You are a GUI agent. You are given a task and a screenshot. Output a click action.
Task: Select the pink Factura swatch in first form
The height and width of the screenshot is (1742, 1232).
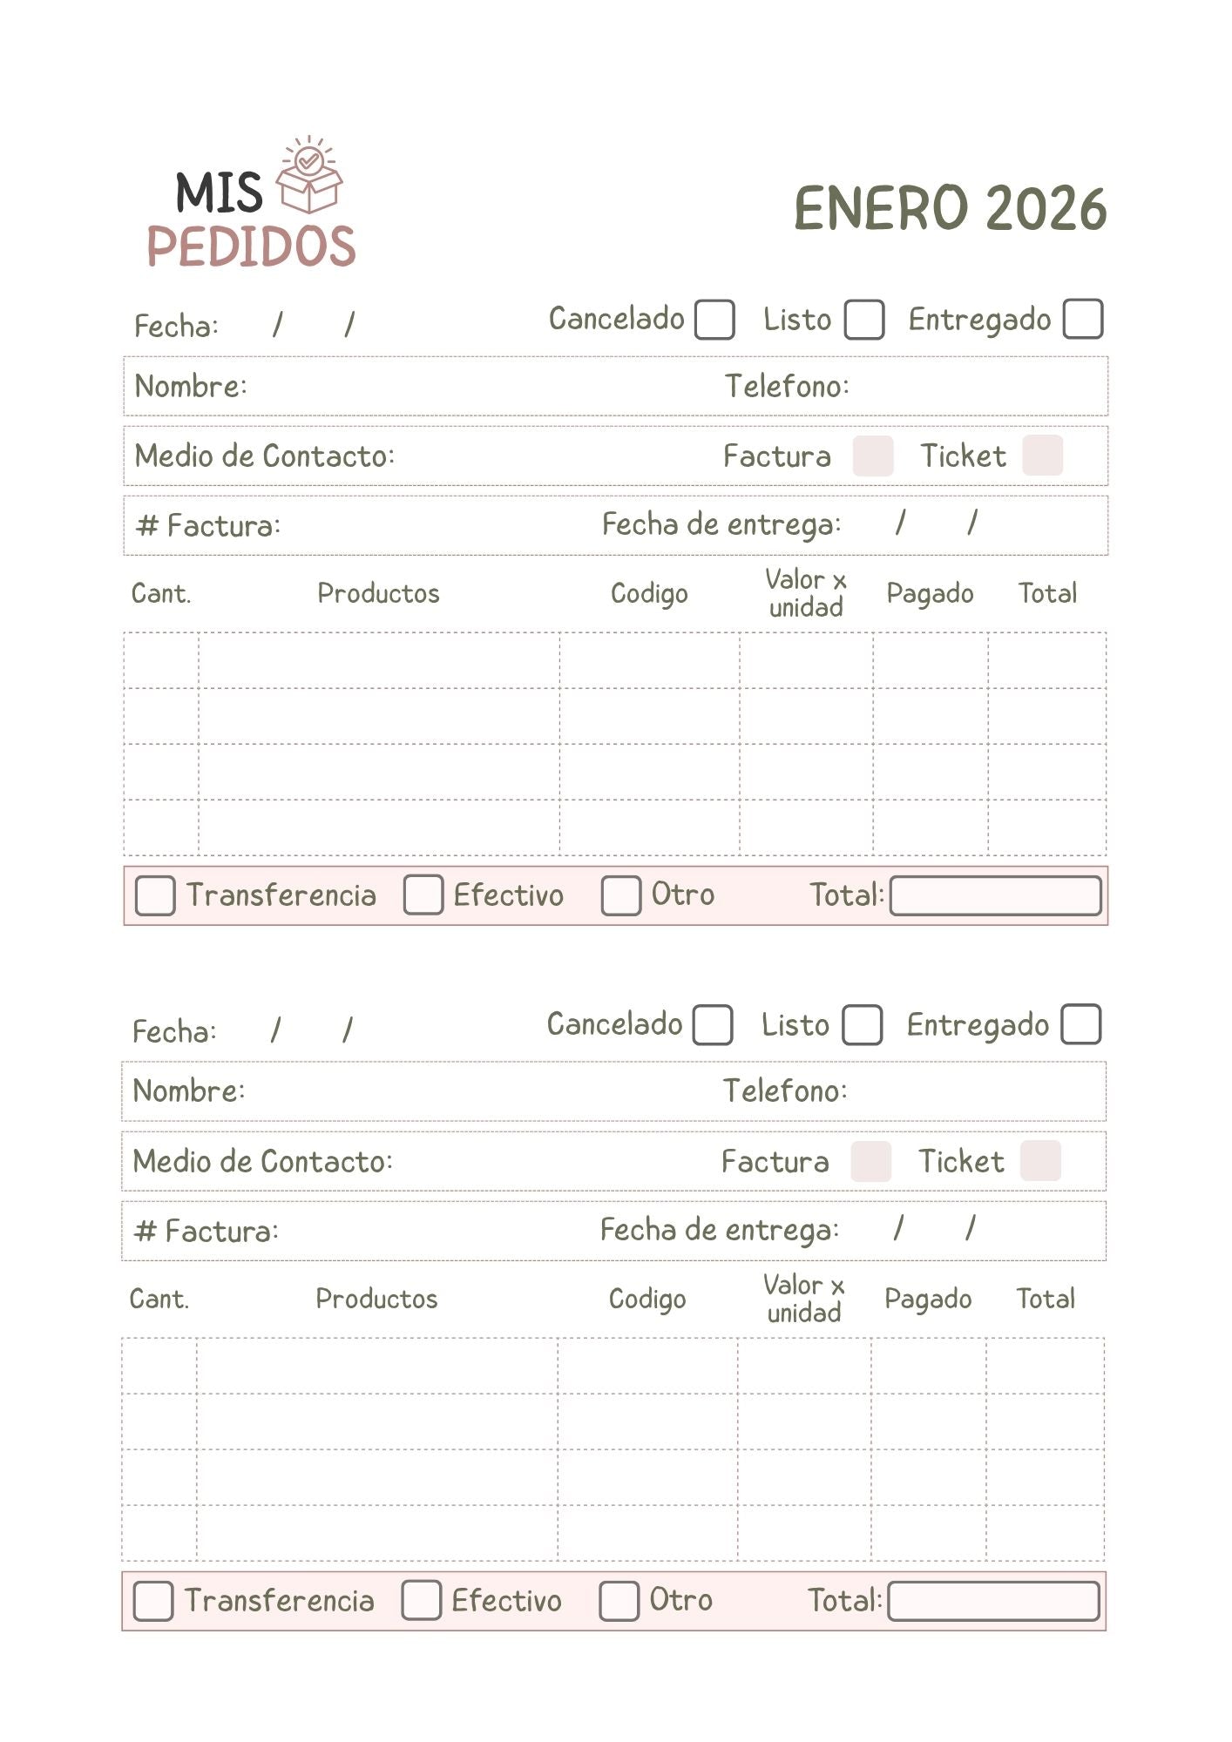tap(873, 456)
